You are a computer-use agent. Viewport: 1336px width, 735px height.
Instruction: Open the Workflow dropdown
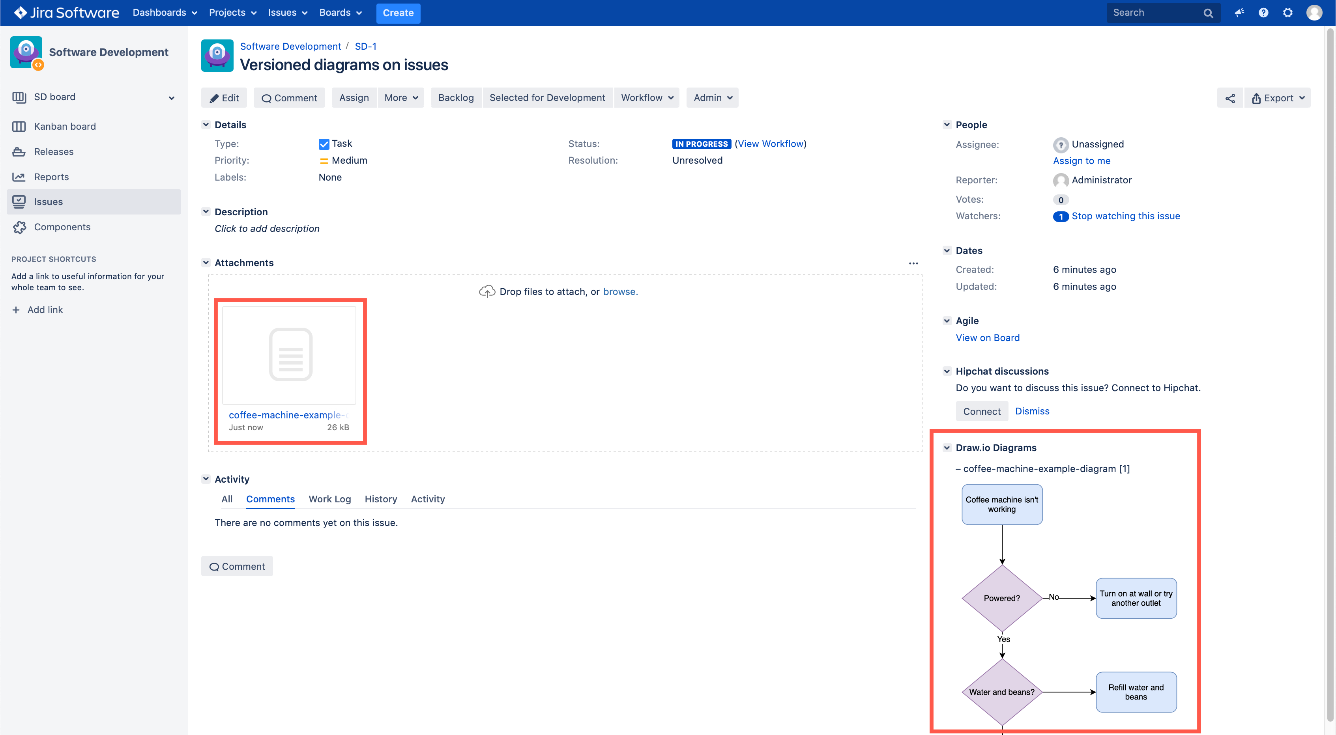(646, 97)
